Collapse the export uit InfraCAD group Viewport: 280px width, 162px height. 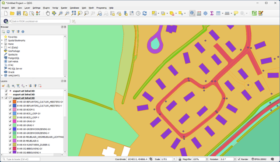click(2, 98)
